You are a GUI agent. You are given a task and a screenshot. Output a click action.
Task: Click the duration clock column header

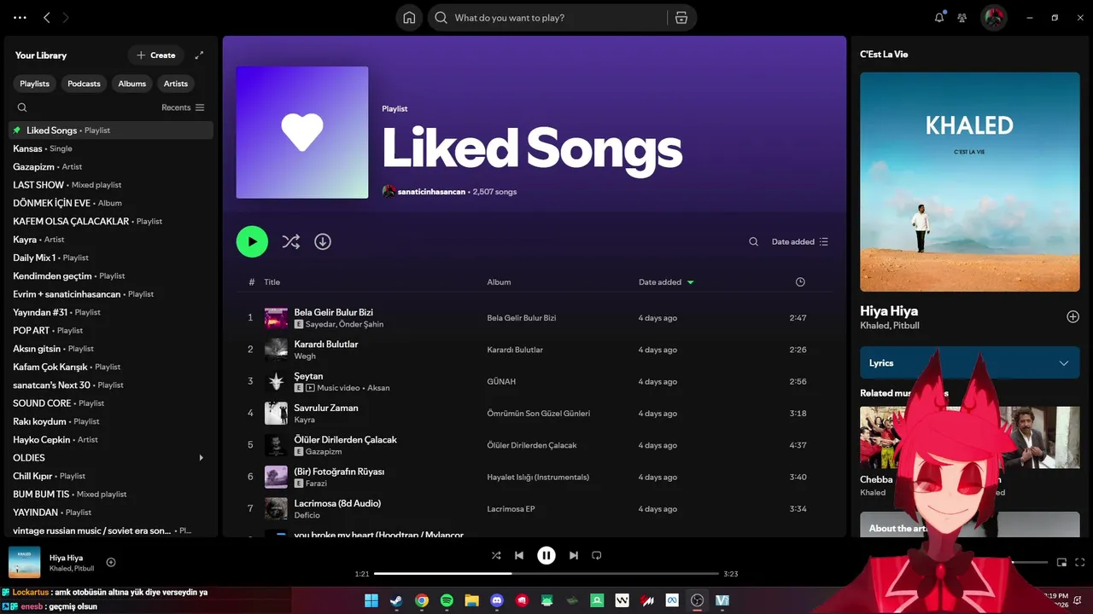pos(800,282)
